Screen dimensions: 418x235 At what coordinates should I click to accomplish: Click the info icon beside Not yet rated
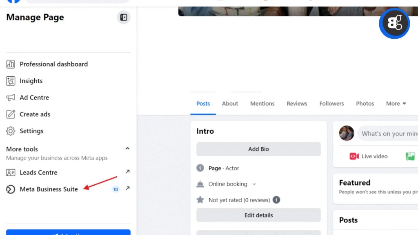click(276, 200)
